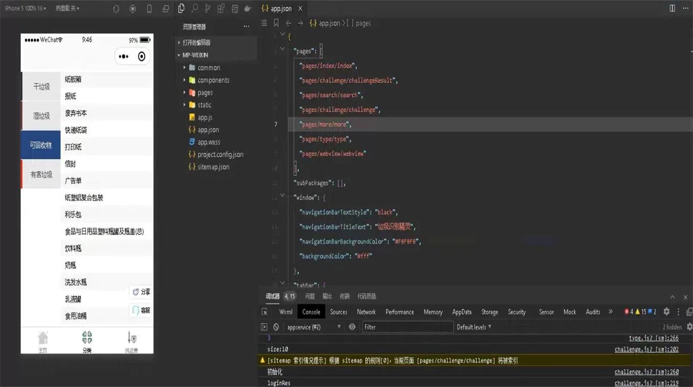Click the Explorer files icon
The width and height of the screenshot is (693, 387).
pyautogui.click(x=181, y=9)
